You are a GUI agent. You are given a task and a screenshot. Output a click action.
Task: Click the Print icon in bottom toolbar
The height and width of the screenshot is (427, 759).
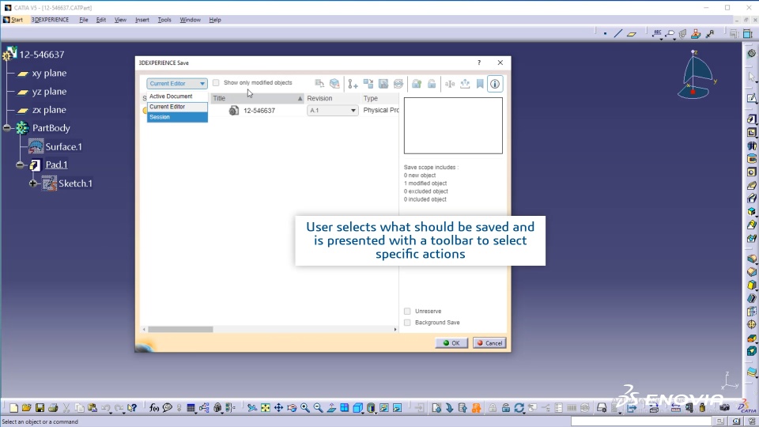click(x=53, y=408)
